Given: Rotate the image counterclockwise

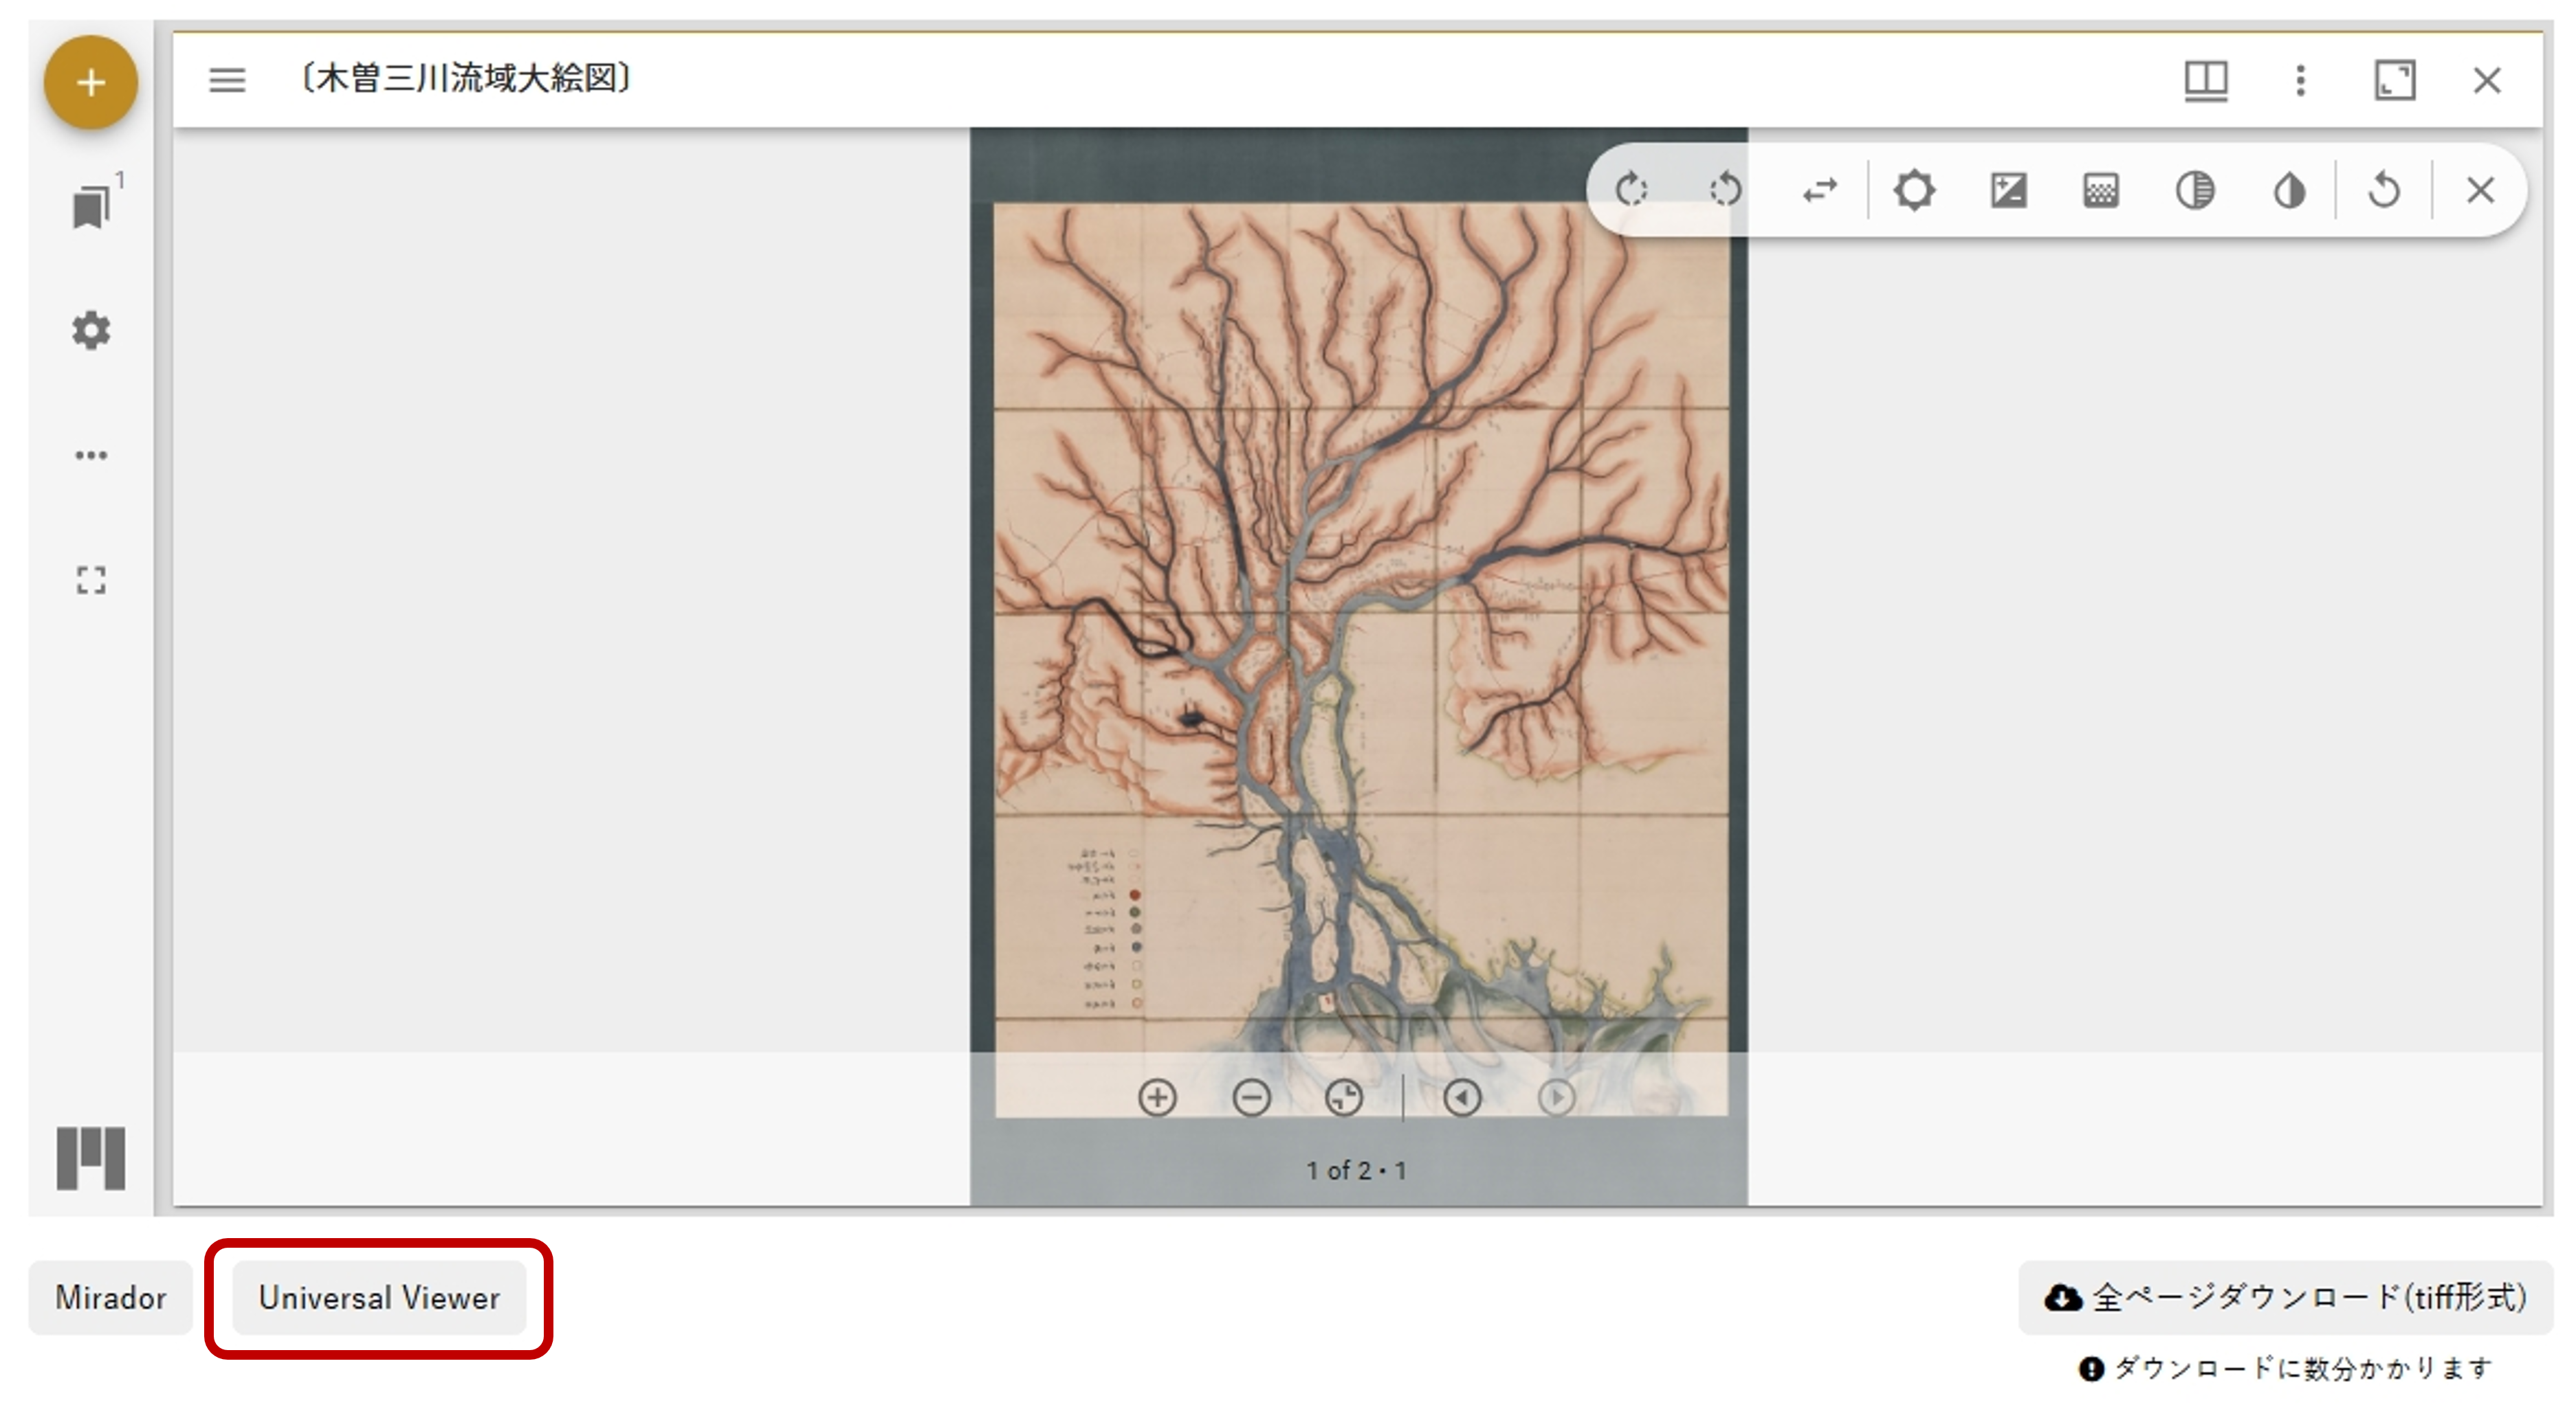Looking at the screenshot, I should (x=1725, y=190).
